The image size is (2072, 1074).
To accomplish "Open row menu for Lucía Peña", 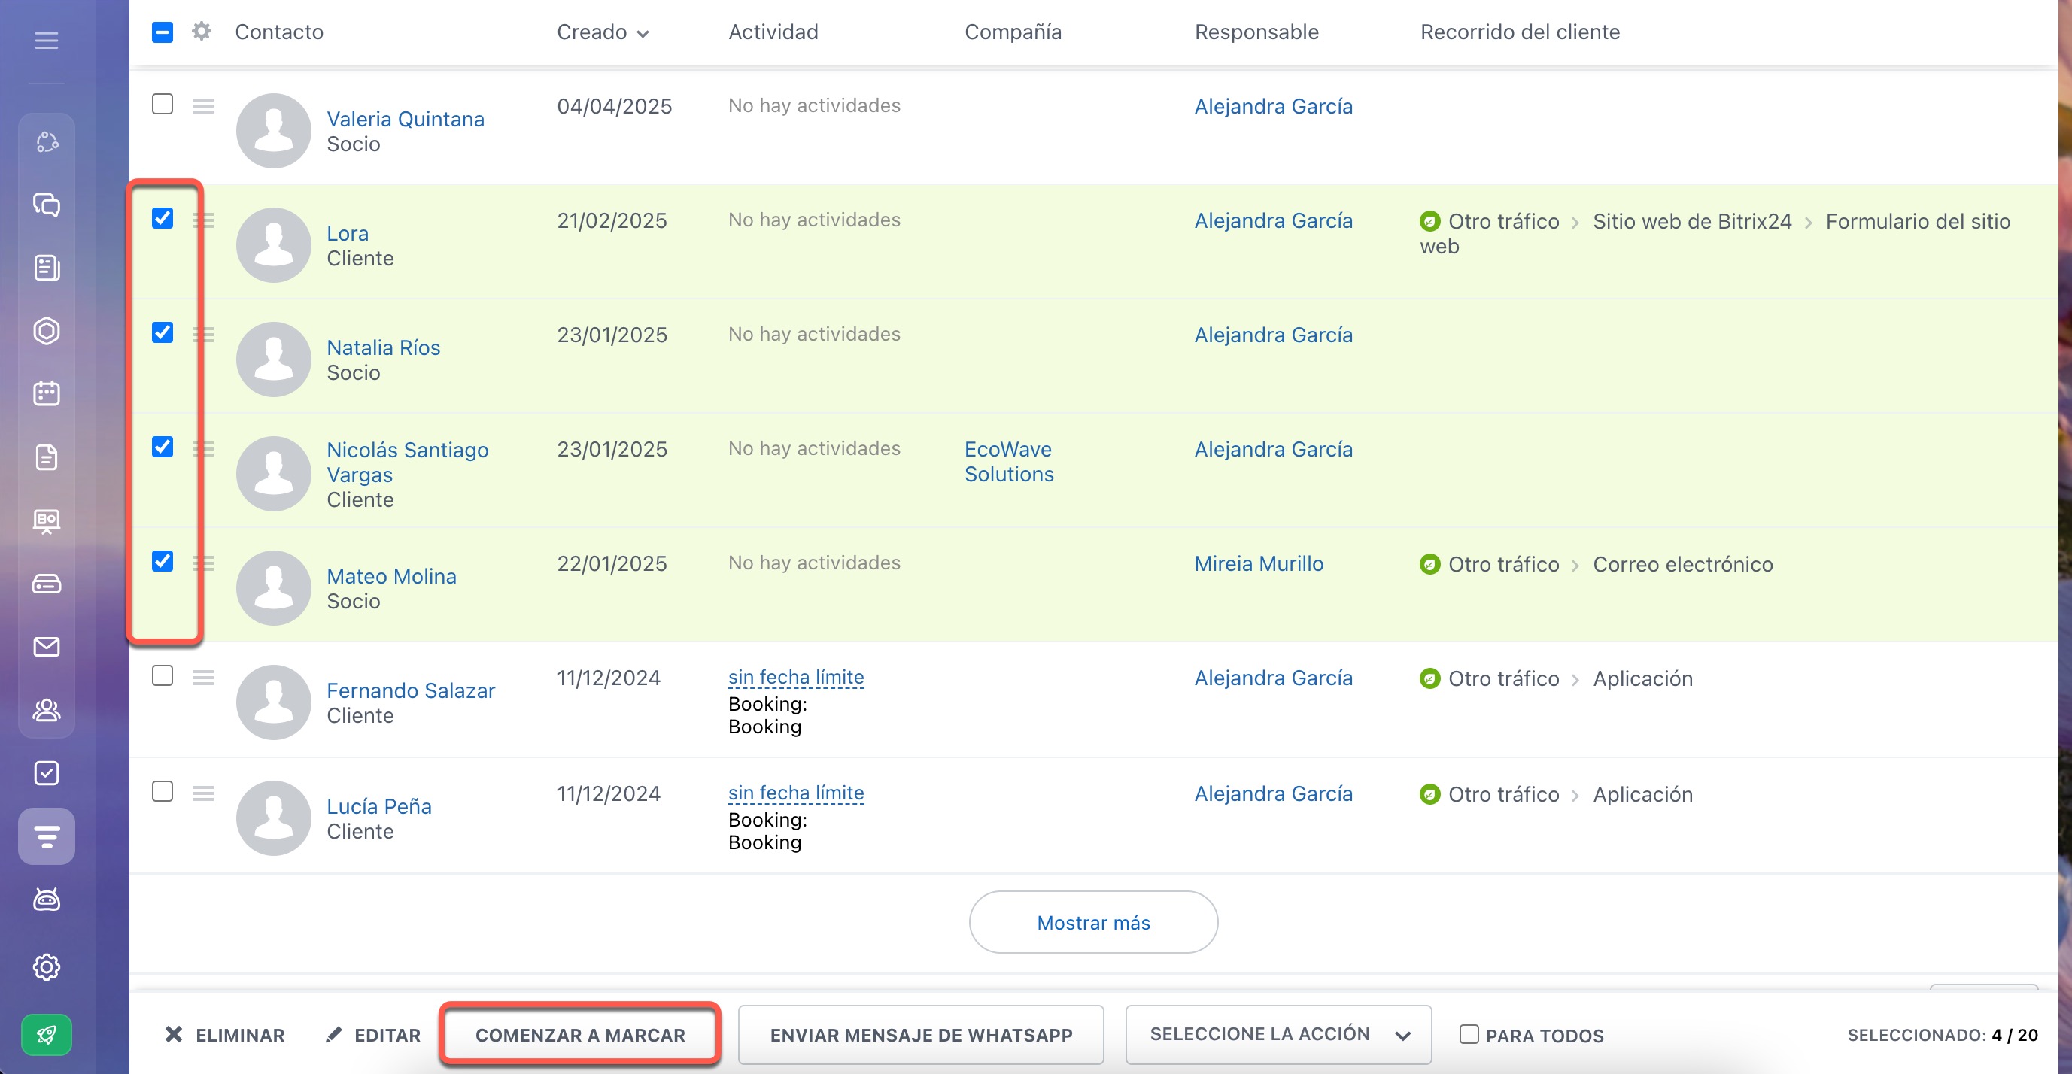I will point(202,793).
